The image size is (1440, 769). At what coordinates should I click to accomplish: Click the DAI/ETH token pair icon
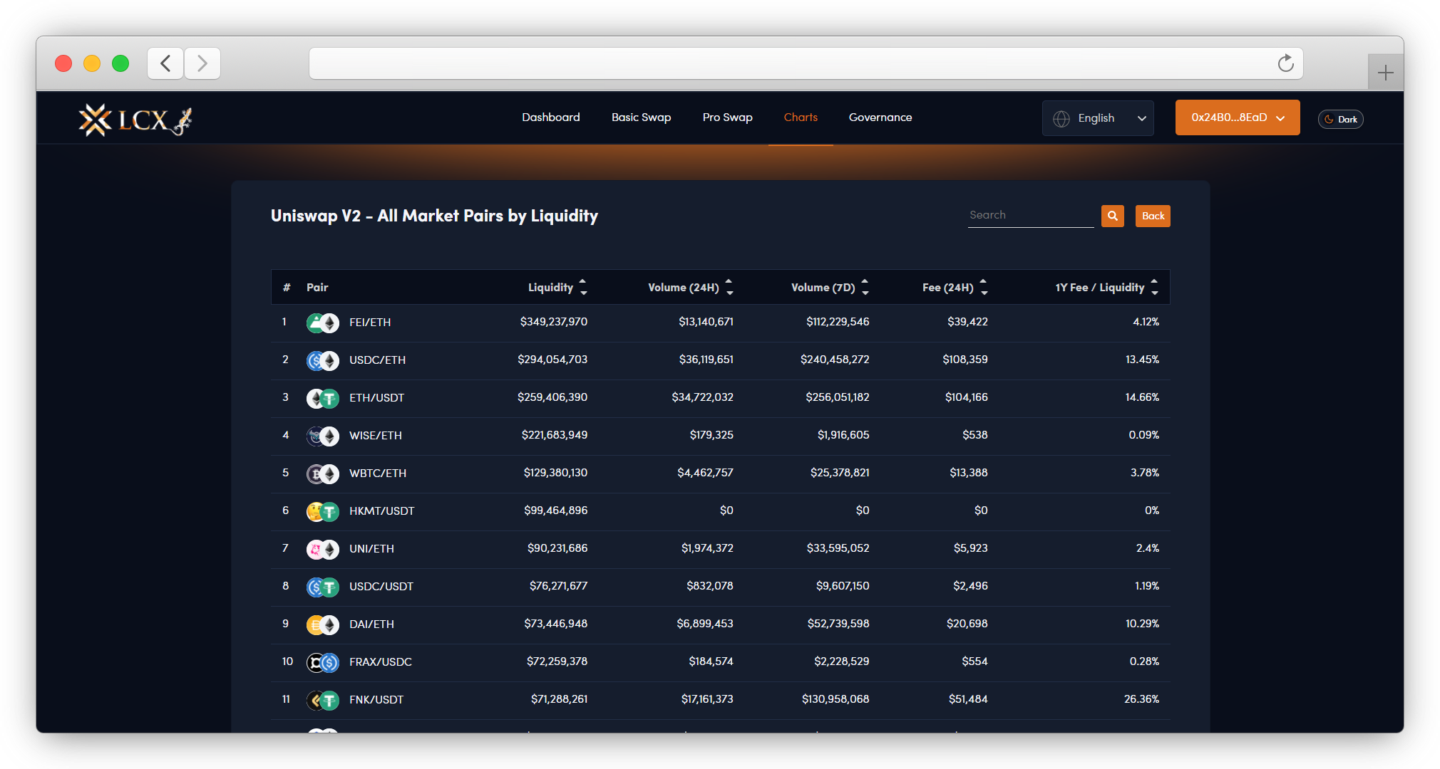pyautogui.click(x=323, y=624)
